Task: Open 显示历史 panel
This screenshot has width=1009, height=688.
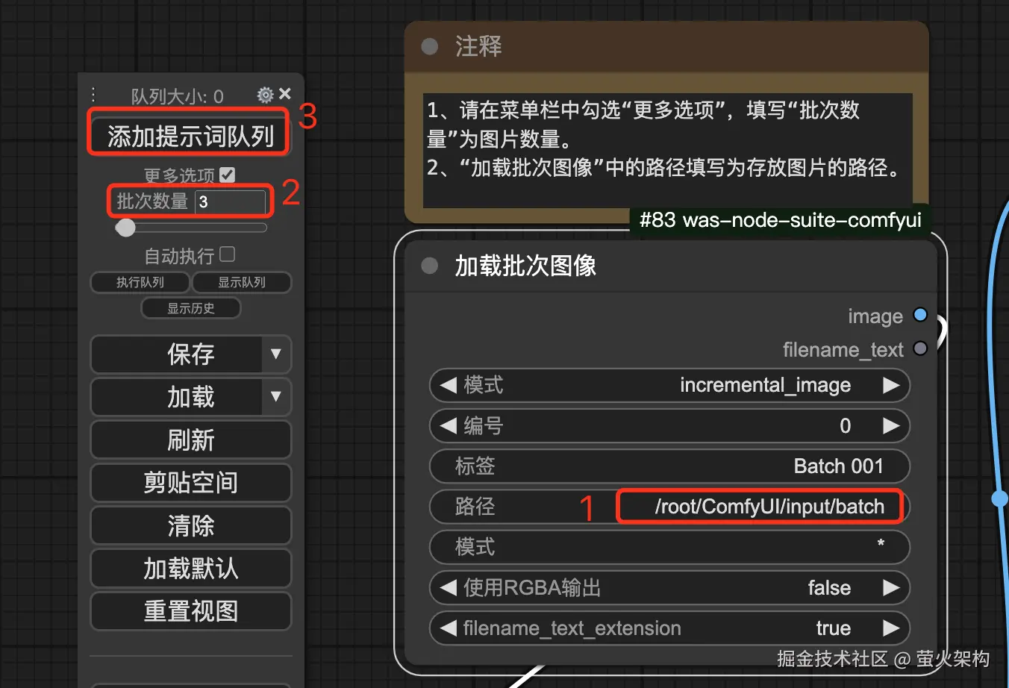Action: click(x=191, y=308)
